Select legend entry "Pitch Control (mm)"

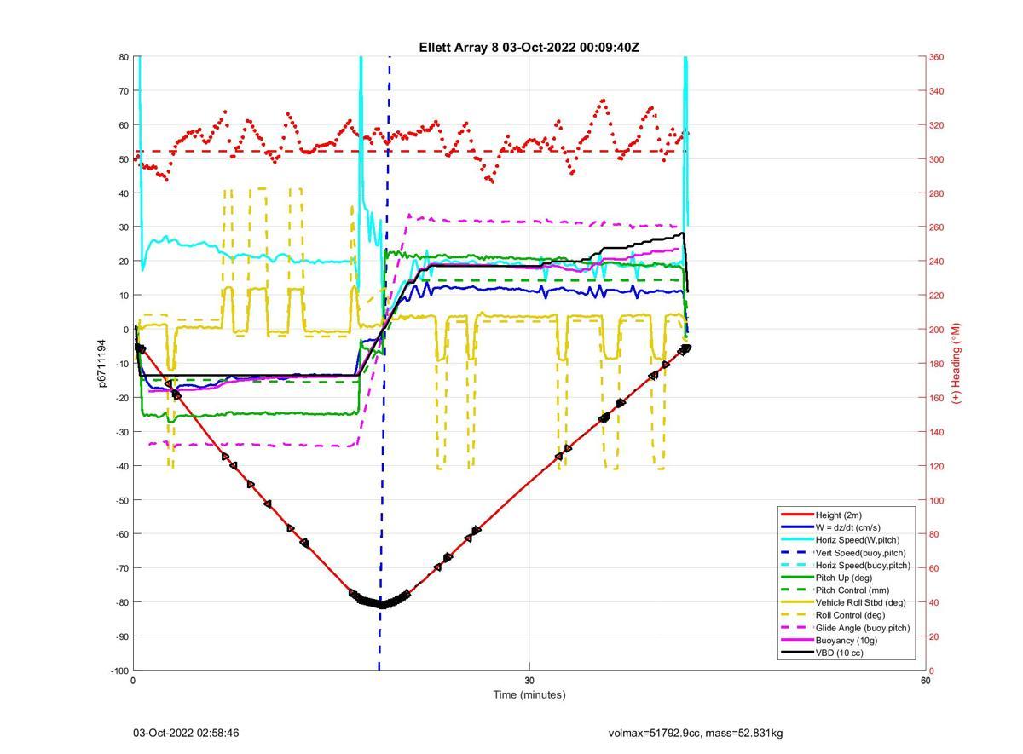(x=852, y=590)
